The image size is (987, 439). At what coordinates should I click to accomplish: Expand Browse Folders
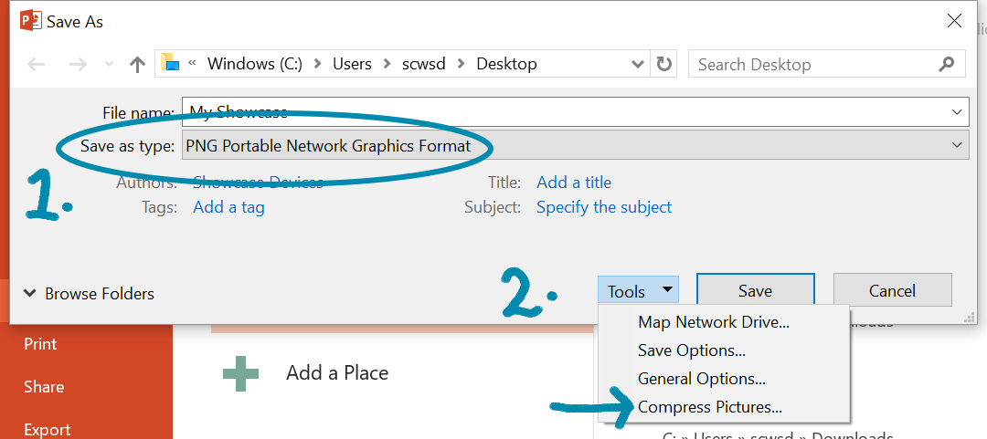[89, 294]
